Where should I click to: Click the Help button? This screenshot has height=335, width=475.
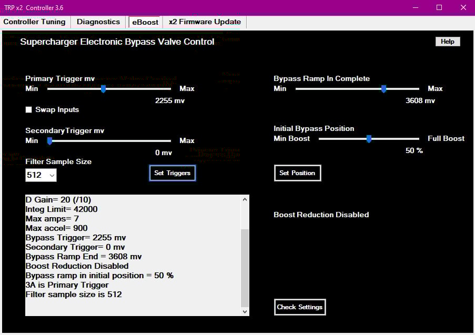(448, 42)
